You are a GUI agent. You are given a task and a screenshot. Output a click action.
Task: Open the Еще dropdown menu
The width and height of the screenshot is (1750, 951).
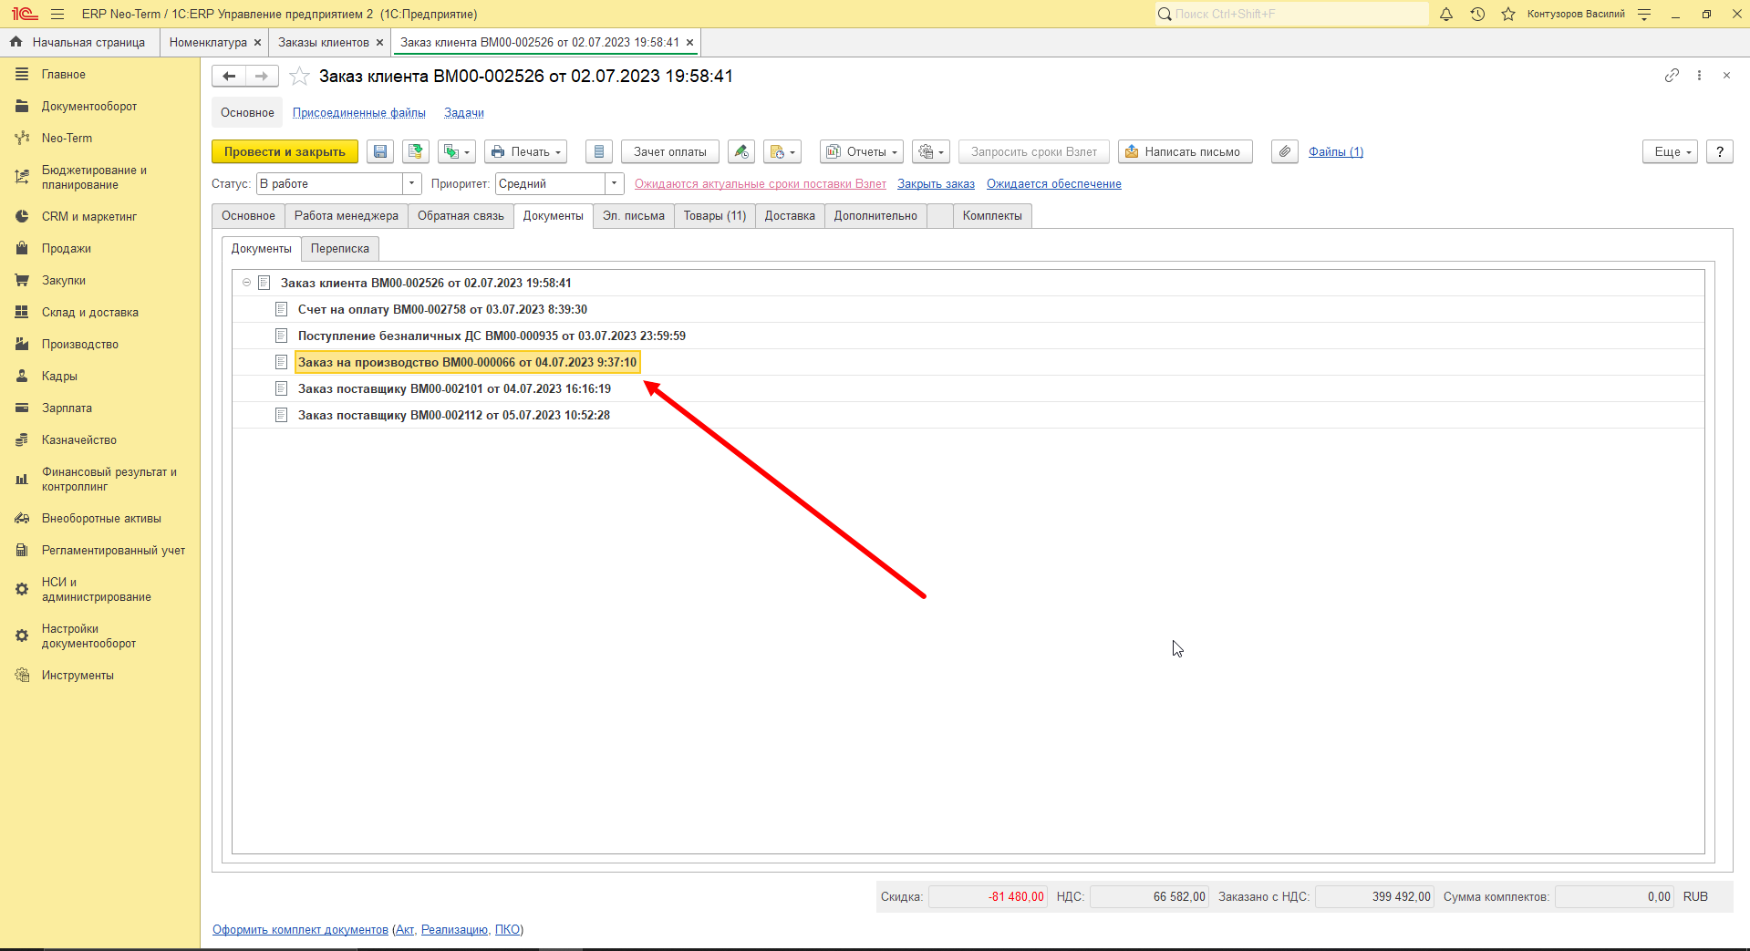(1671, 152)
